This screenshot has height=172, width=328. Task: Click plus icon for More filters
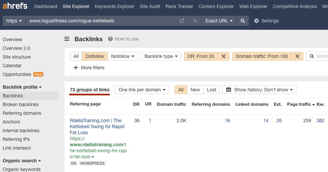pos(76,68)
